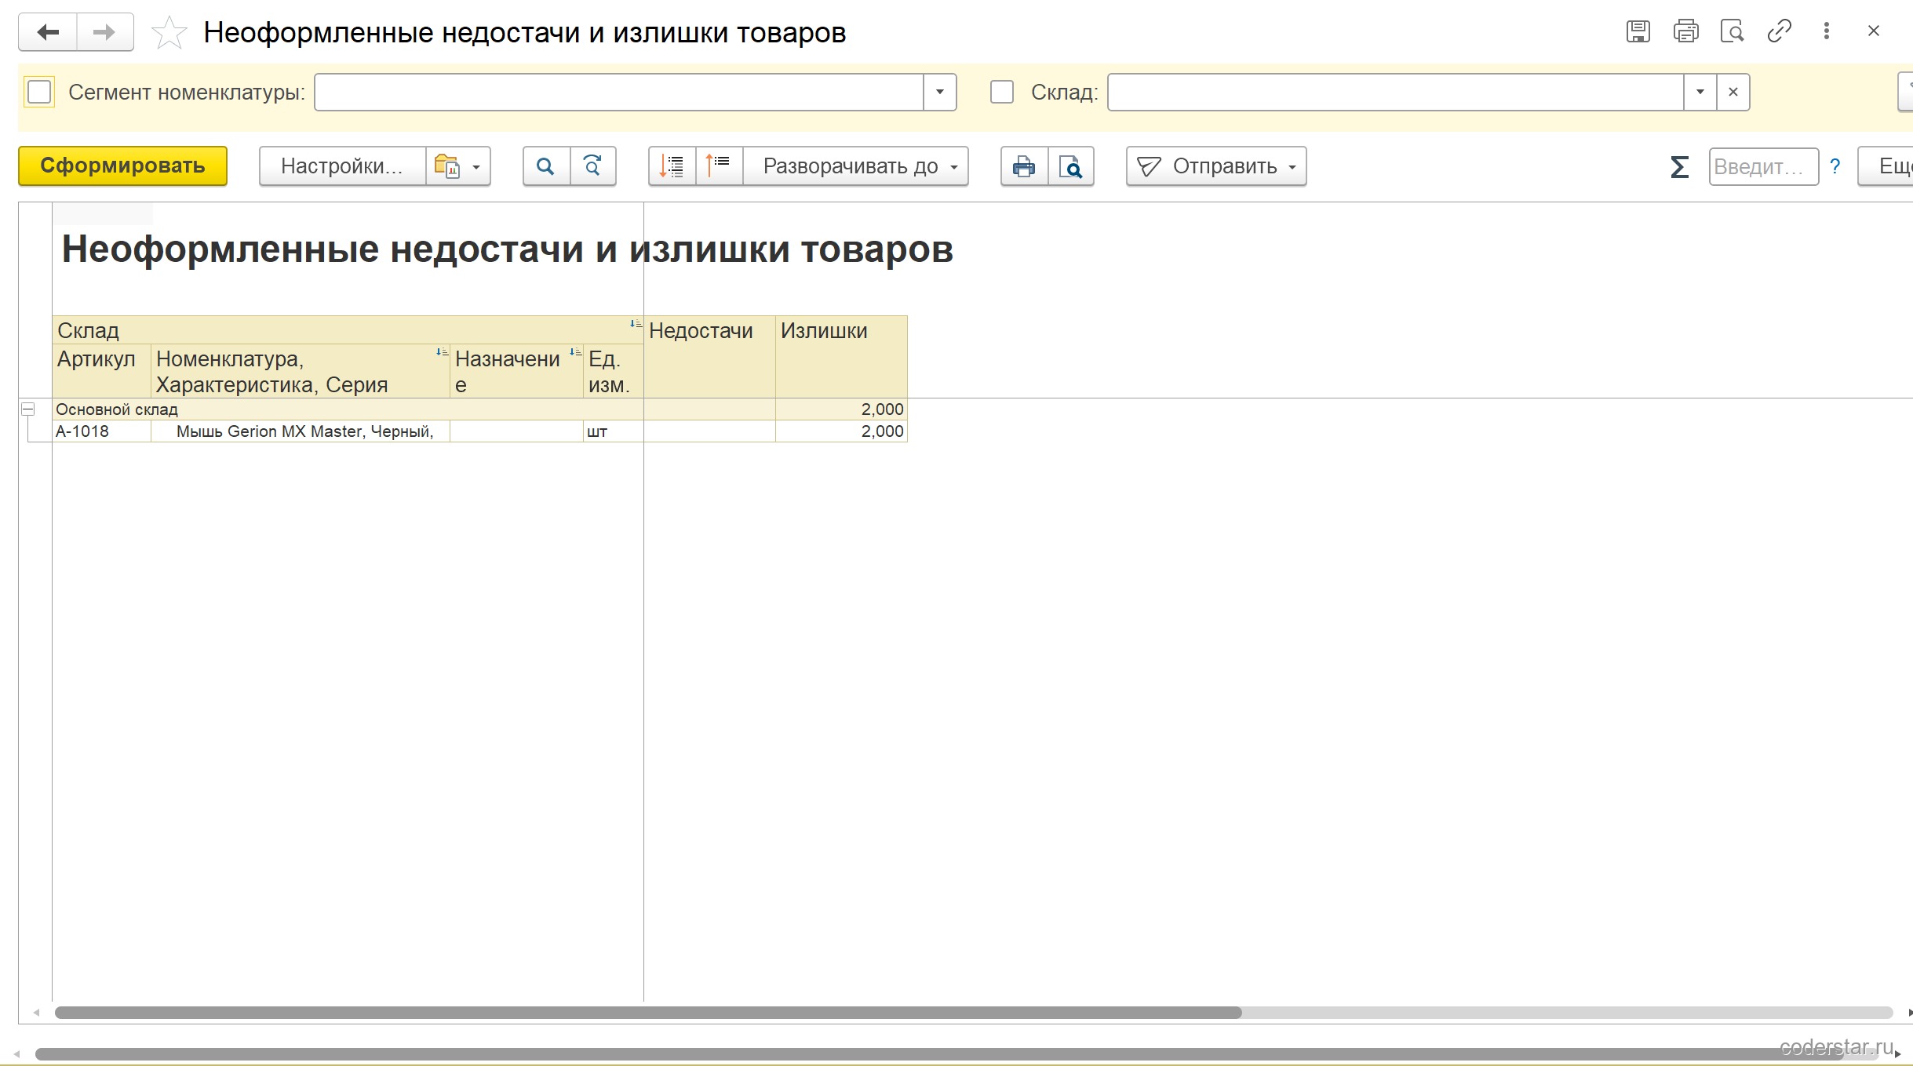Open the find magnifier icon in the toolbar
This screenshot has width=1913, height=1066.
click(546, 166)
